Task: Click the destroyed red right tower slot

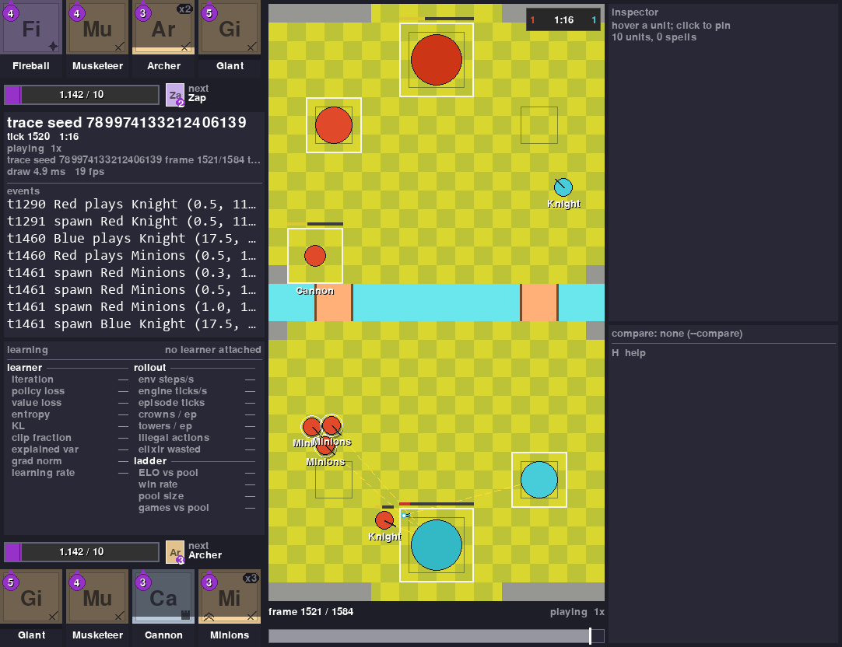Action: (x=539, y=125)
